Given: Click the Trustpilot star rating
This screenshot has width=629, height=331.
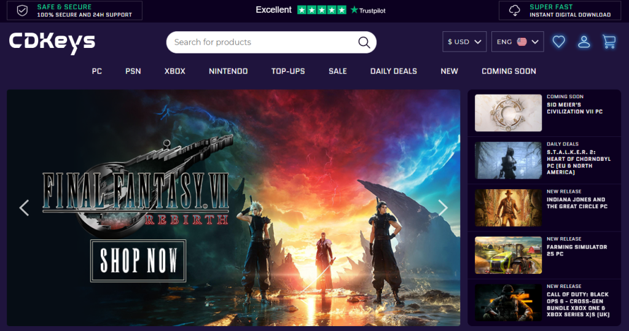Looking at the screenshot, I should [x=322, y=10].
